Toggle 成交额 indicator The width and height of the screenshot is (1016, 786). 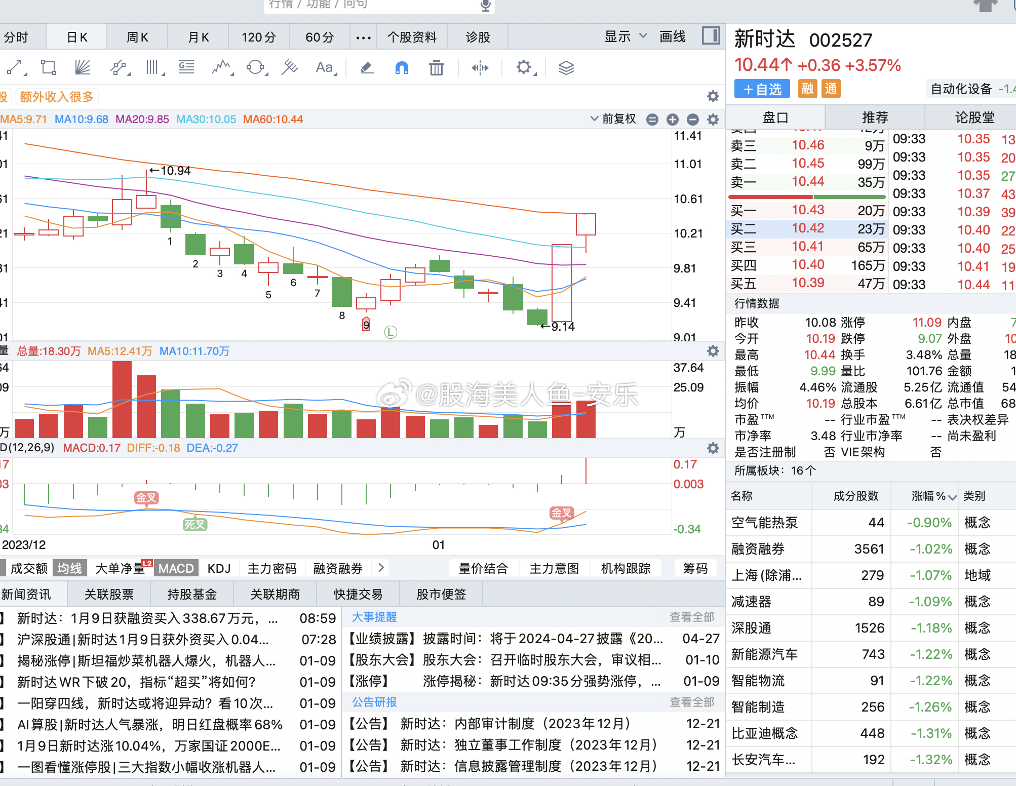pos(29,568)
